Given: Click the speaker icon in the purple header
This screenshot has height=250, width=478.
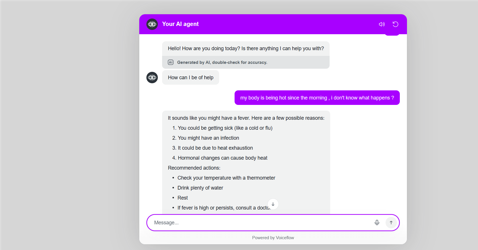Looking at the screenshot, I should 382,24.
